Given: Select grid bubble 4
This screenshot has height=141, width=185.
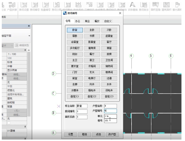Looking at the screenshot, I should pyautogui.click(x=131, y=56).
